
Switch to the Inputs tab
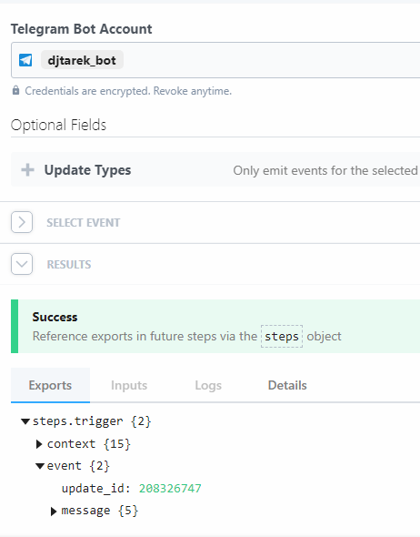129,385
